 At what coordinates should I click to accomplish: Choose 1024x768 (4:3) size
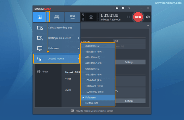pyautogui.click(x=98, y=80)
